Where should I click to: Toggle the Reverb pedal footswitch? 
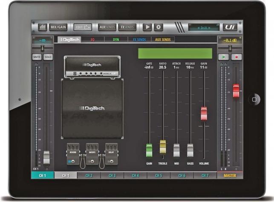[x=73, y=162]
